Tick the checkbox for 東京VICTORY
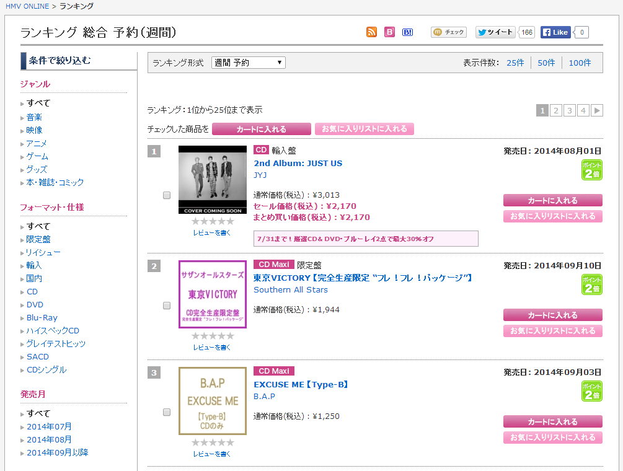Screen dimensions: 623x471 (x=167, y=306)
